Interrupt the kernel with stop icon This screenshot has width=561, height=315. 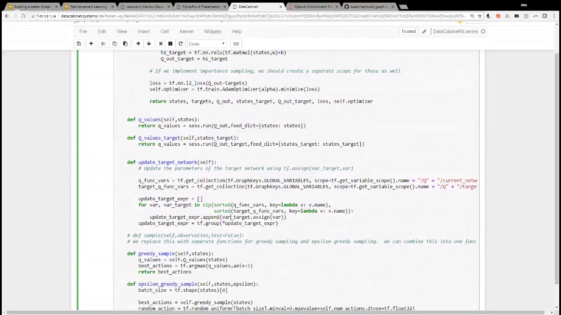pyautogui.click(x=170, y=44)
